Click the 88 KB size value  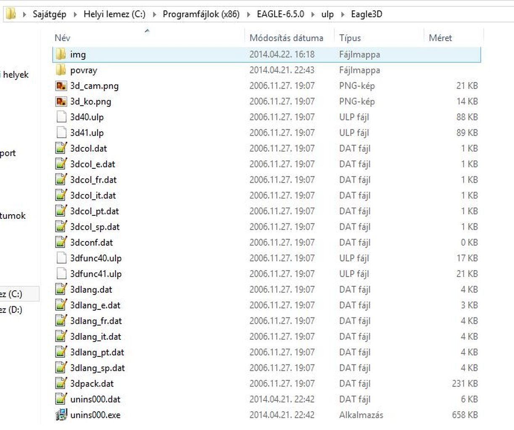coord(467,117)
